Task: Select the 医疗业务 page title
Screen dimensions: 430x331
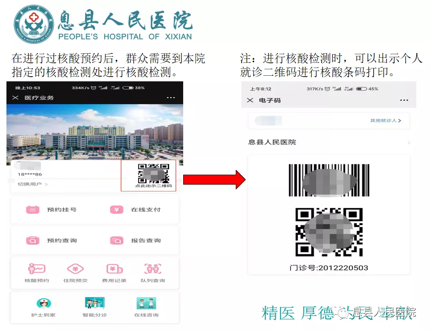Action: pos(39,98)
